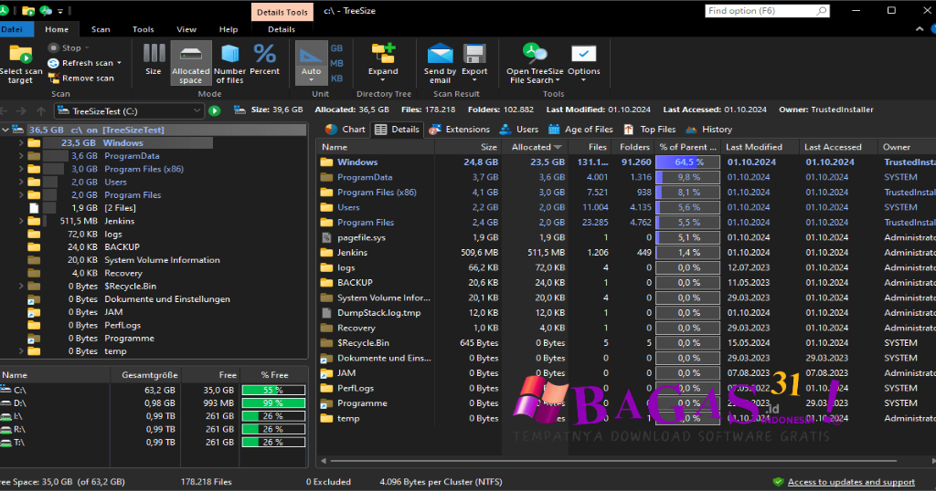Select the Number of files mode
This screenshot has height=491, width=936.
tap(229, 63)
